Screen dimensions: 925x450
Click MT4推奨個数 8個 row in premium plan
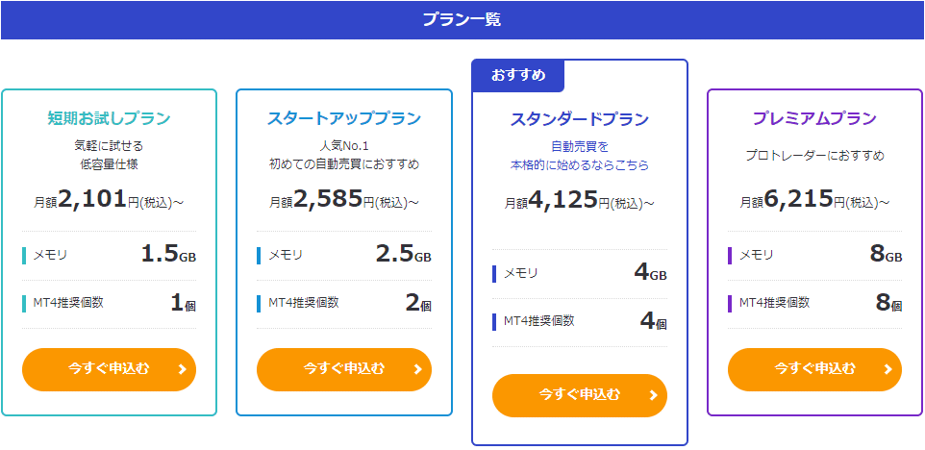(814, 304)
